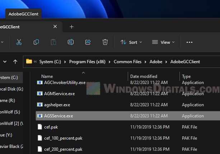The width and height of the screenshot is (220, 154).
Task: Click the Share icon in toolbar
Action: (88, 42)
